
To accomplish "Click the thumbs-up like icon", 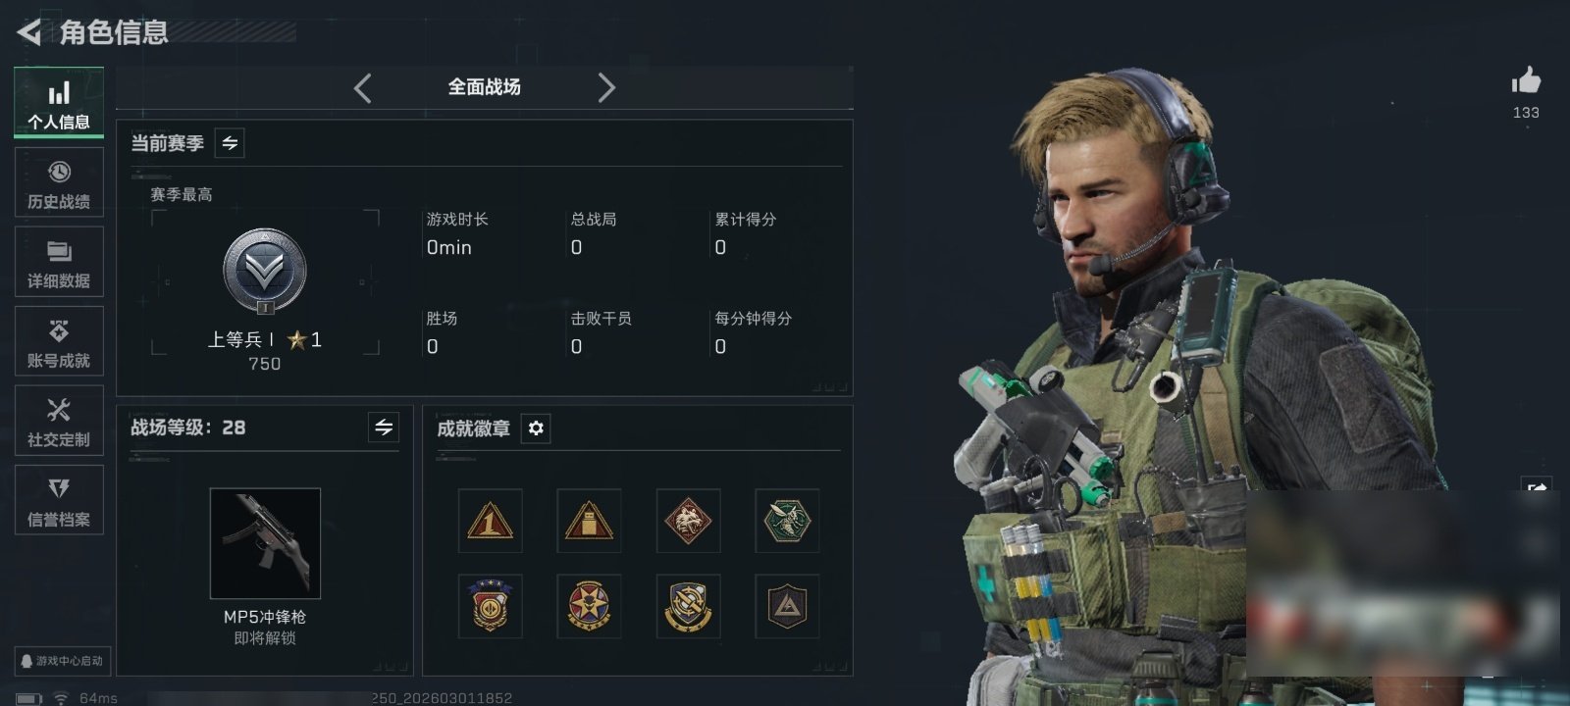I will [1526, 80].
